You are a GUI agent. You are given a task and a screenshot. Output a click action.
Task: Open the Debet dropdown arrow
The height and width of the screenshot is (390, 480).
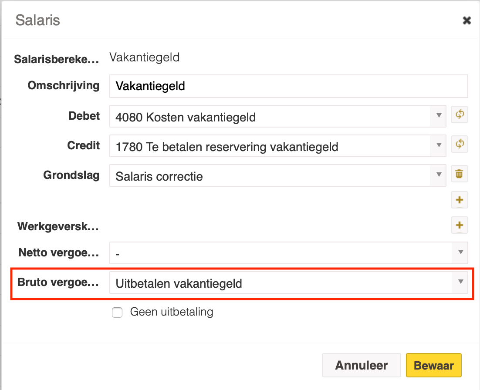[x=438, y=116]
